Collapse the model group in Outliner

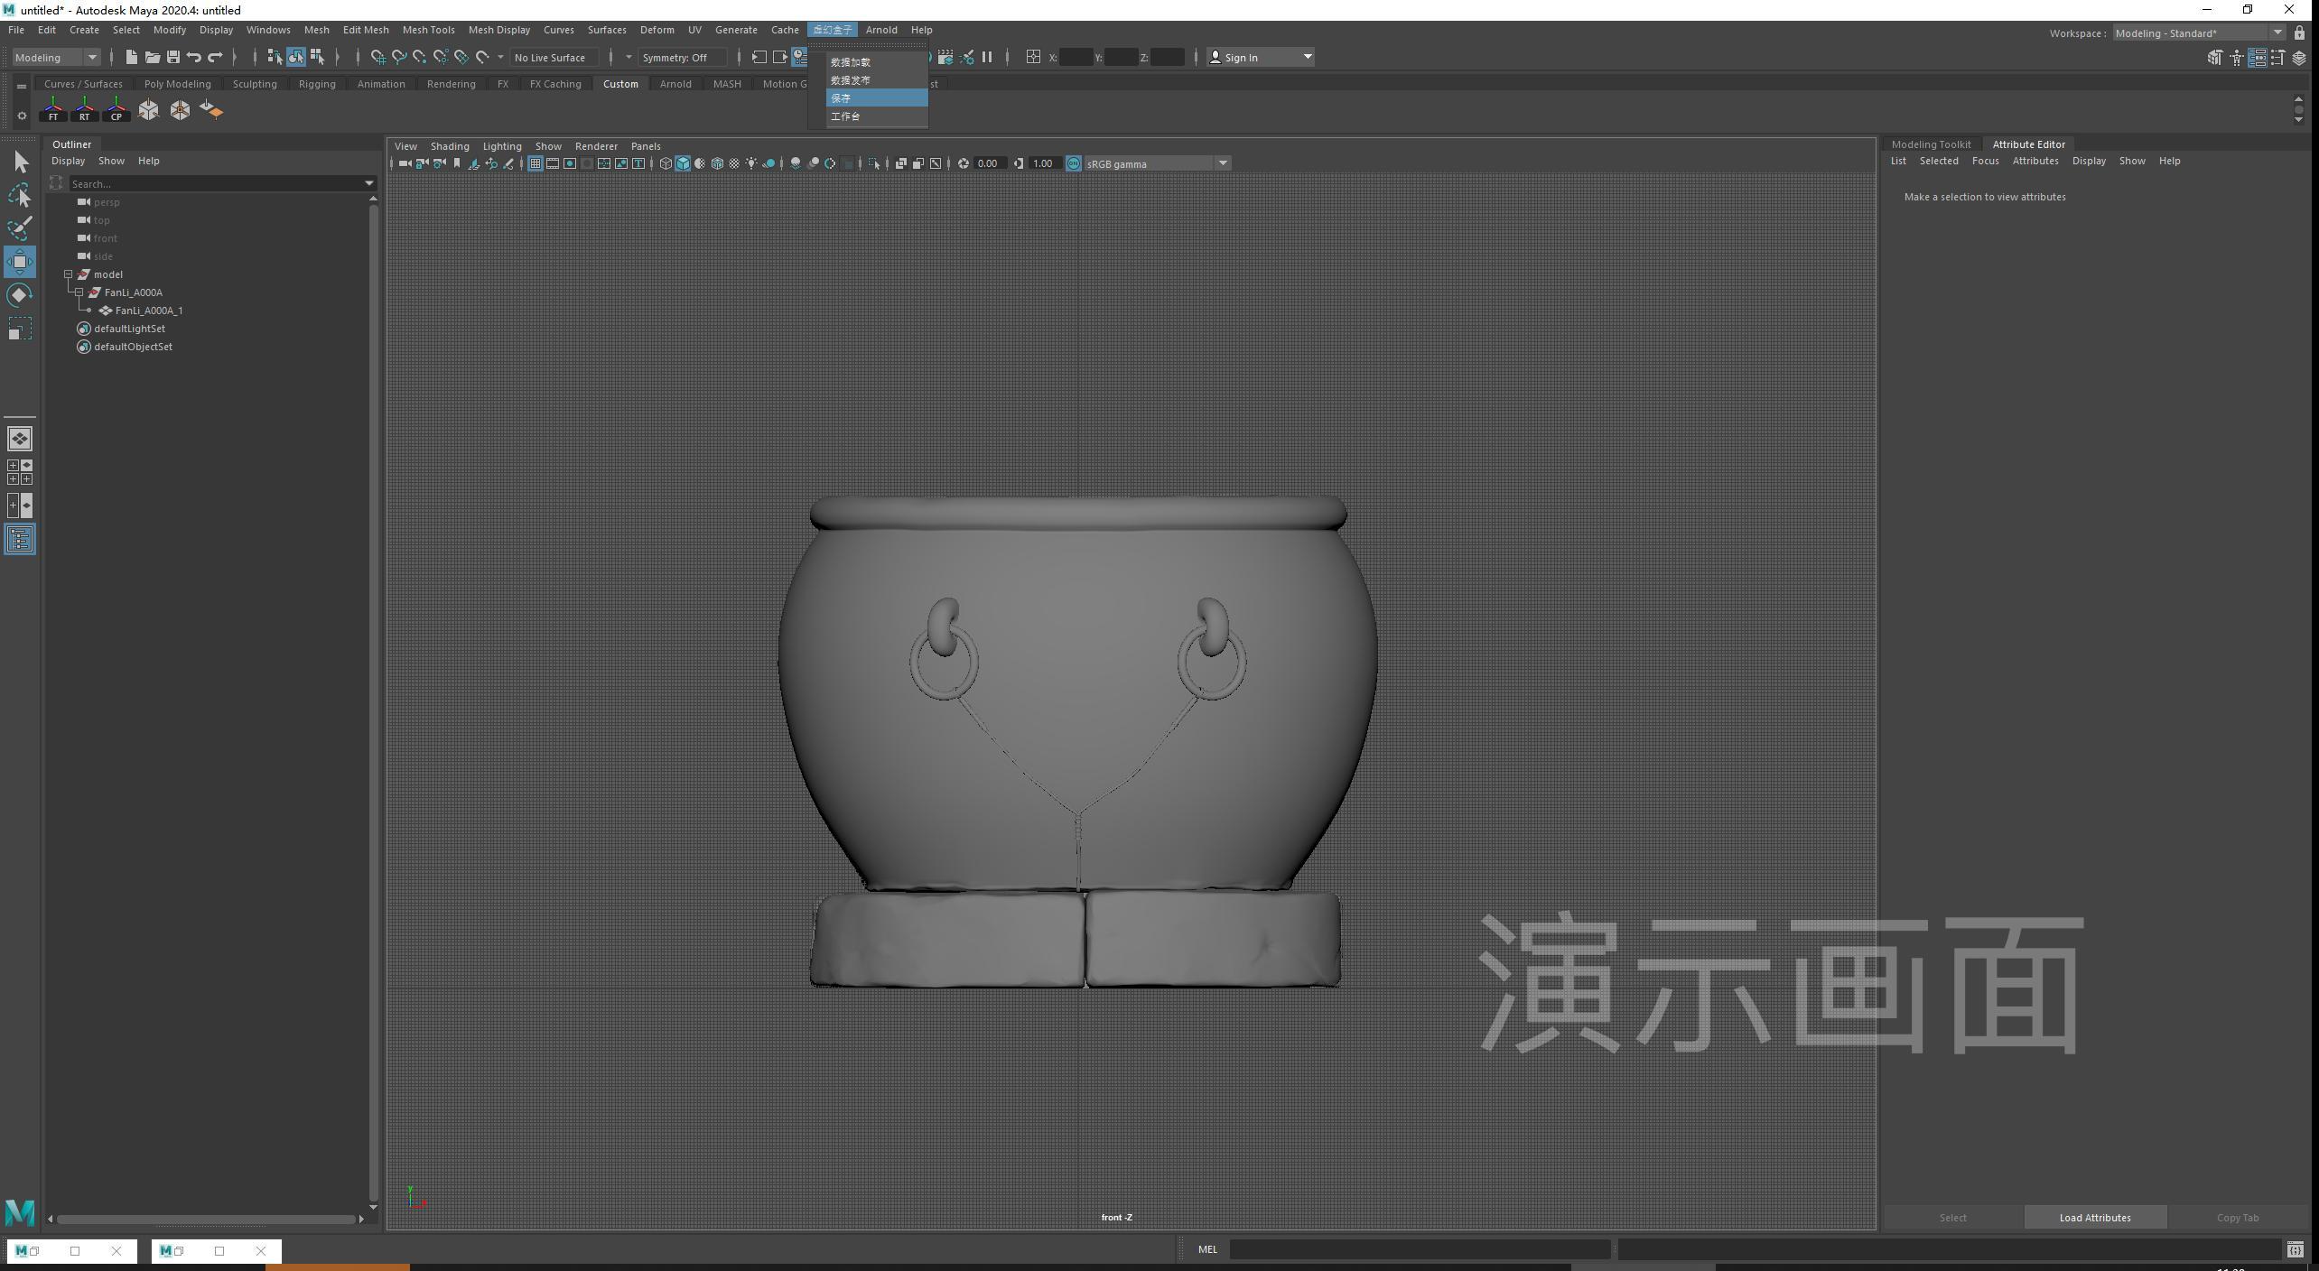click(68, 274)
